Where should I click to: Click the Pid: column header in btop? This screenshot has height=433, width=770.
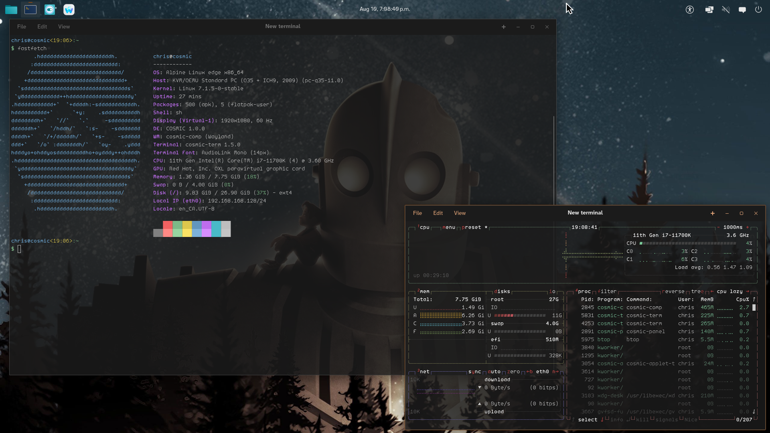(x=588, y=299)
